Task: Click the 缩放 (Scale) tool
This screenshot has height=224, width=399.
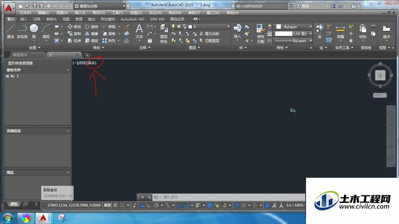Action: pyautogui.click(x=92, y=41)
